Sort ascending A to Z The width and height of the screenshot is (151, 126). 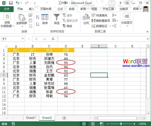pyautogui.click(x=38, y=17)
